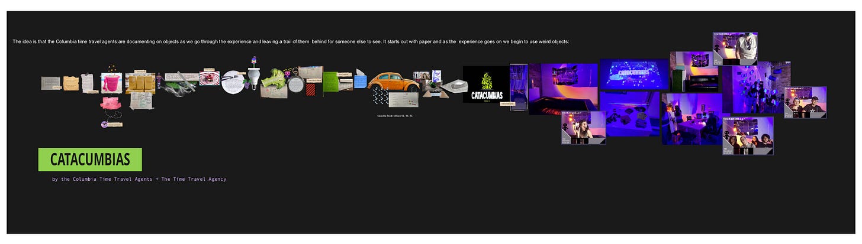Select the purple round avatar icon

(x=104, y=124)
